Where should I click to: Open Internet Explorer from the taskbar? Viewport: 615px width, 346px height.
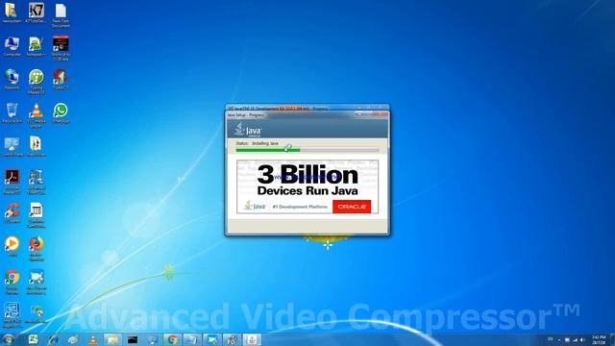53,339
